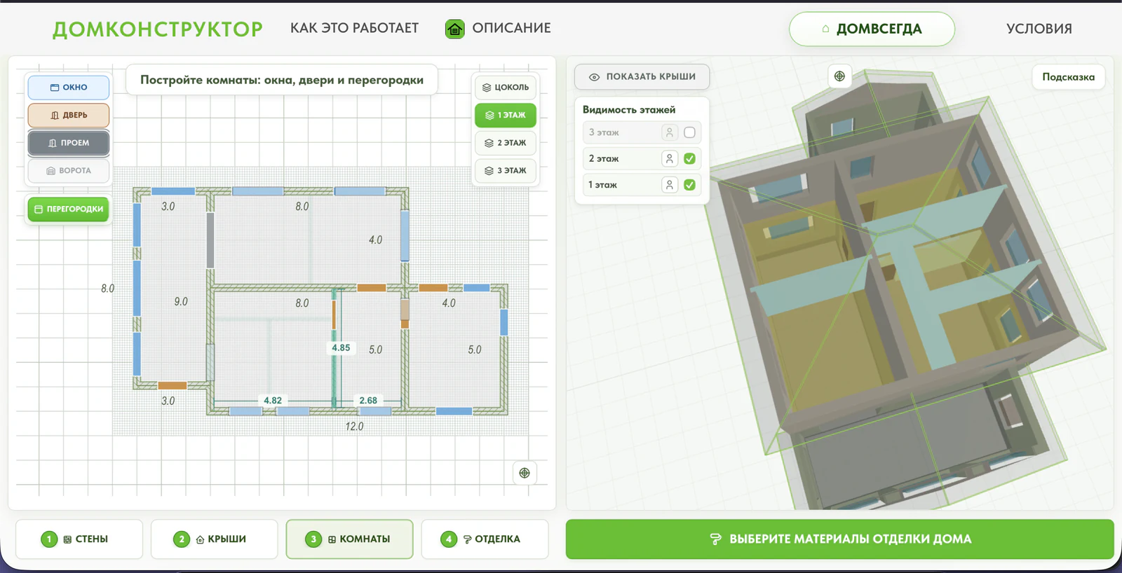This screenshot has width=1122, height=573.
Task: Click the 2.68 dimension label
Action: coord(368,401)
